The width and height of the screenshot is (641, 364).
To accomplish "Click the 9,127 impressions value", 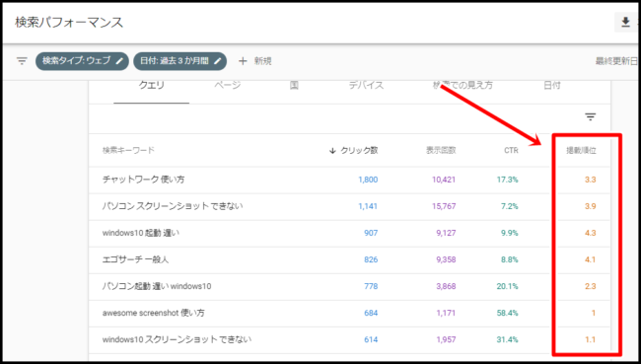I will pos(446,233).
